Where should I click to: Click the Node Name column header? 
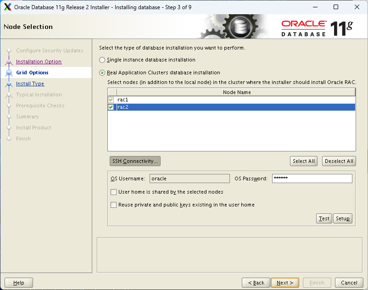[x=236, y=92]
